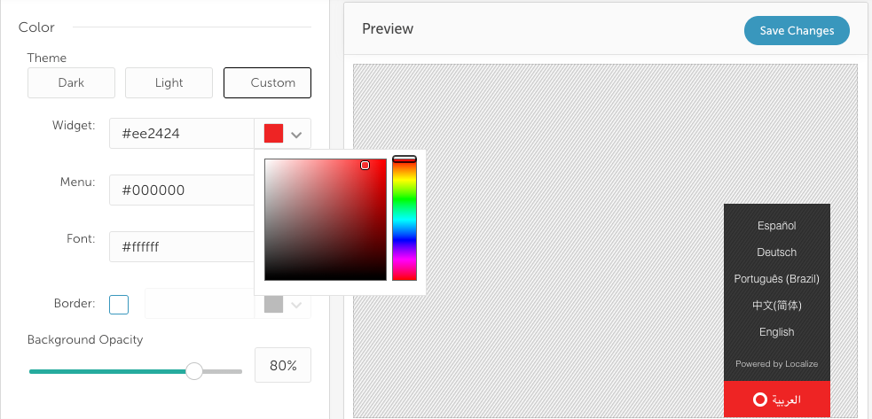The height and width of the screenshot is (419, 872).
Task: Click the Border: label
Action: 75,304
